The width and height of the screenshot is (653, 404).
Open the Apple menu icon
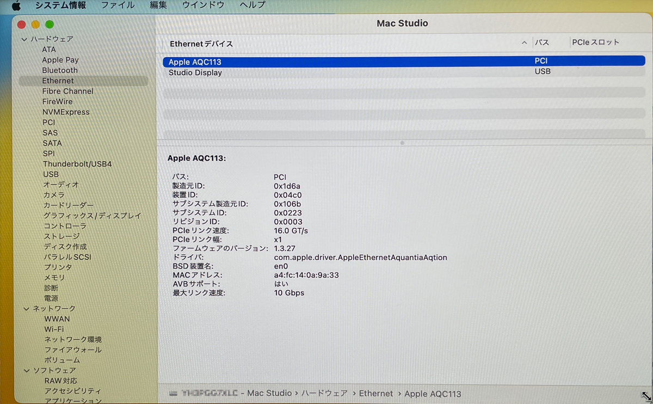[x=16, y=5]
